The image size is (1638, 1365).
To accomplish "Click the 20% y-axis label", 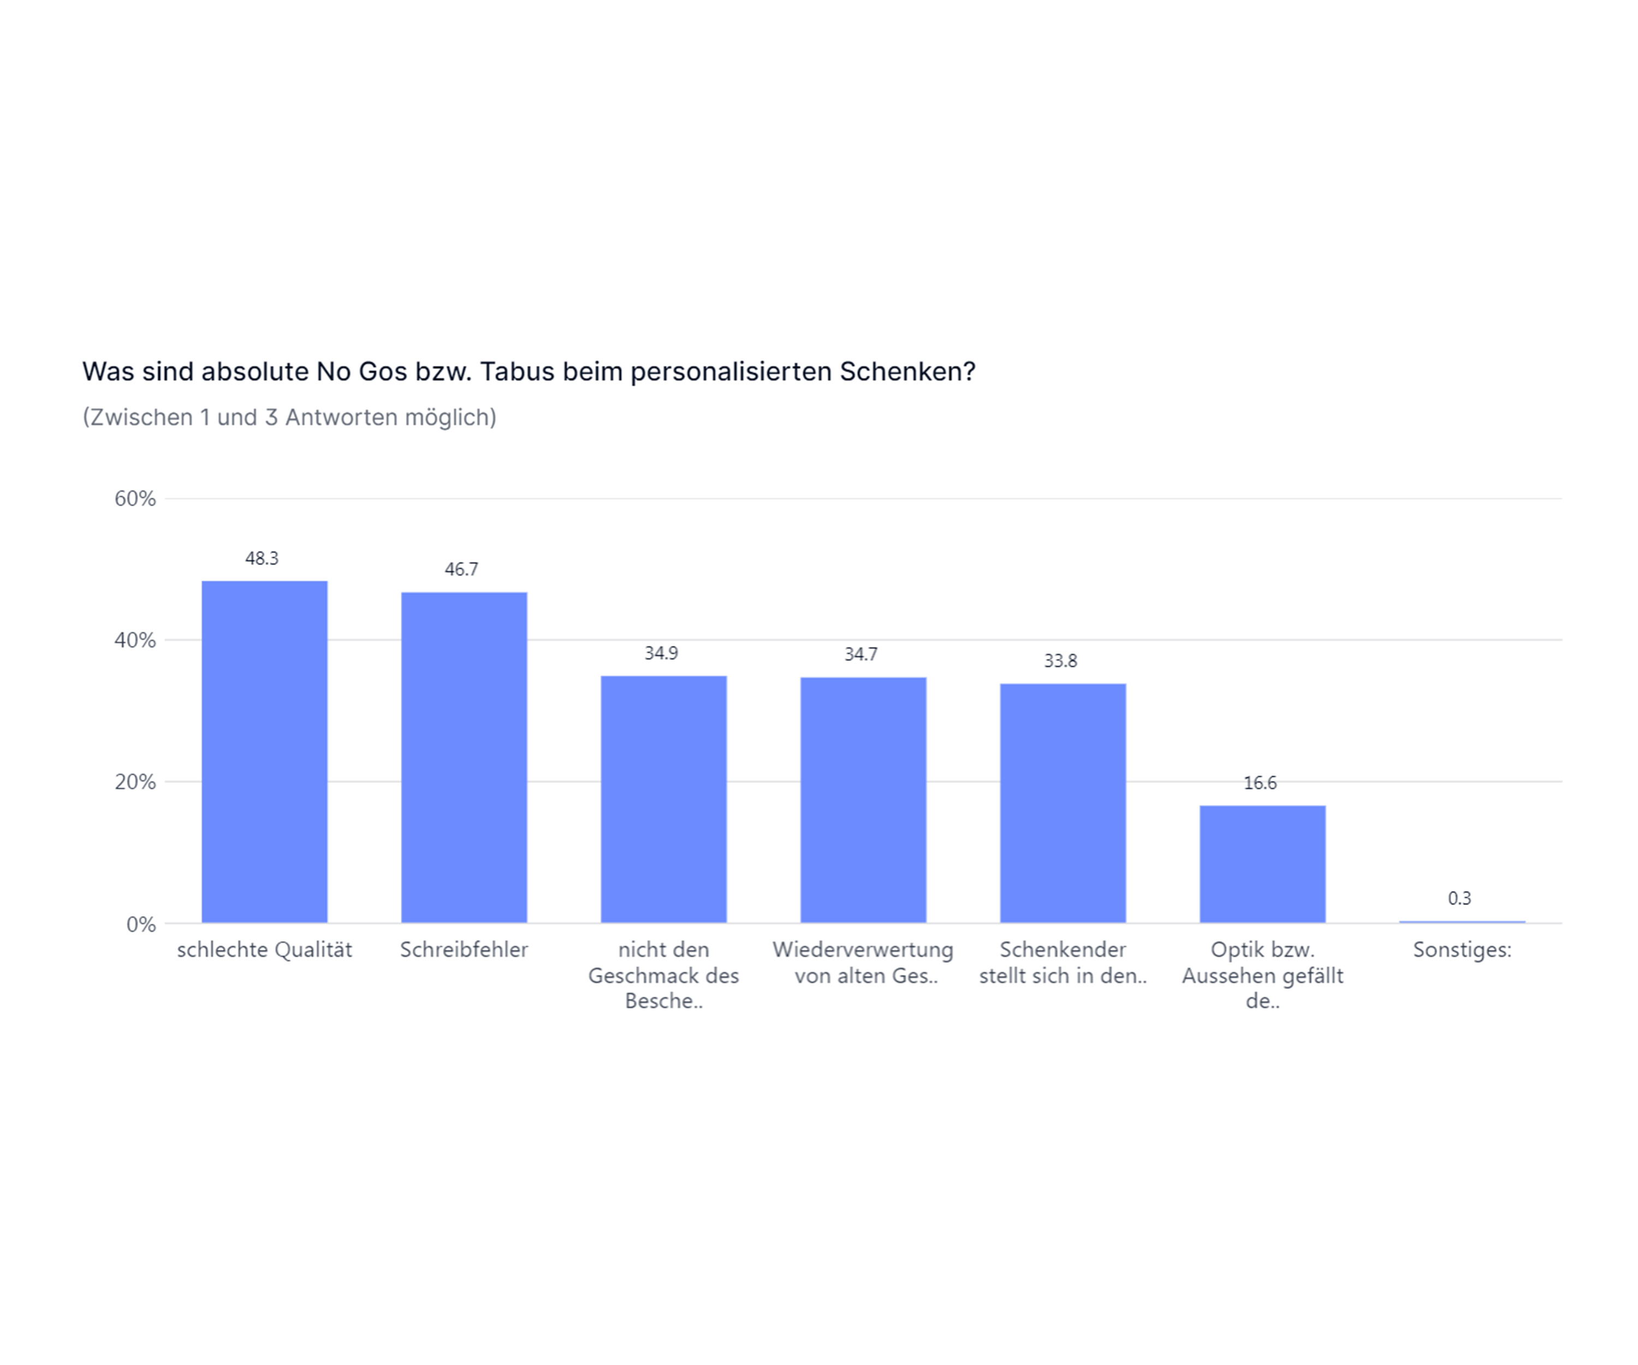I will tap(135, 781).
